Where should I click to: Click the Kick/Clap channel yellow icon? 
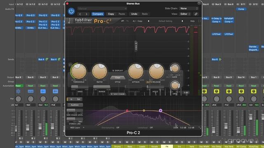(x=254, y=91)
